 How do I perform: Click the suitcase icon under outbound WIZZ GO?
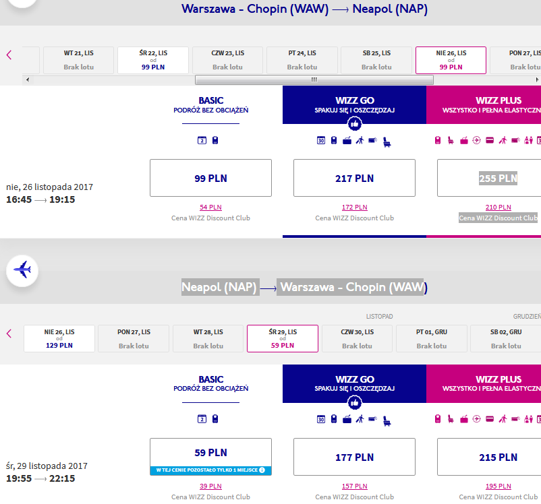coord(347,141)
